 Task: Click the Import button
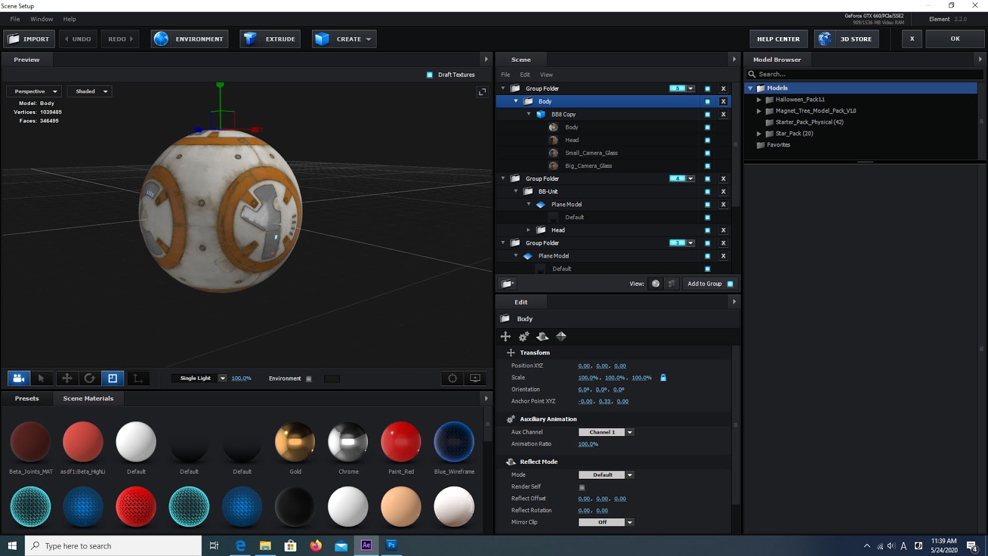[x=29, y=39]
